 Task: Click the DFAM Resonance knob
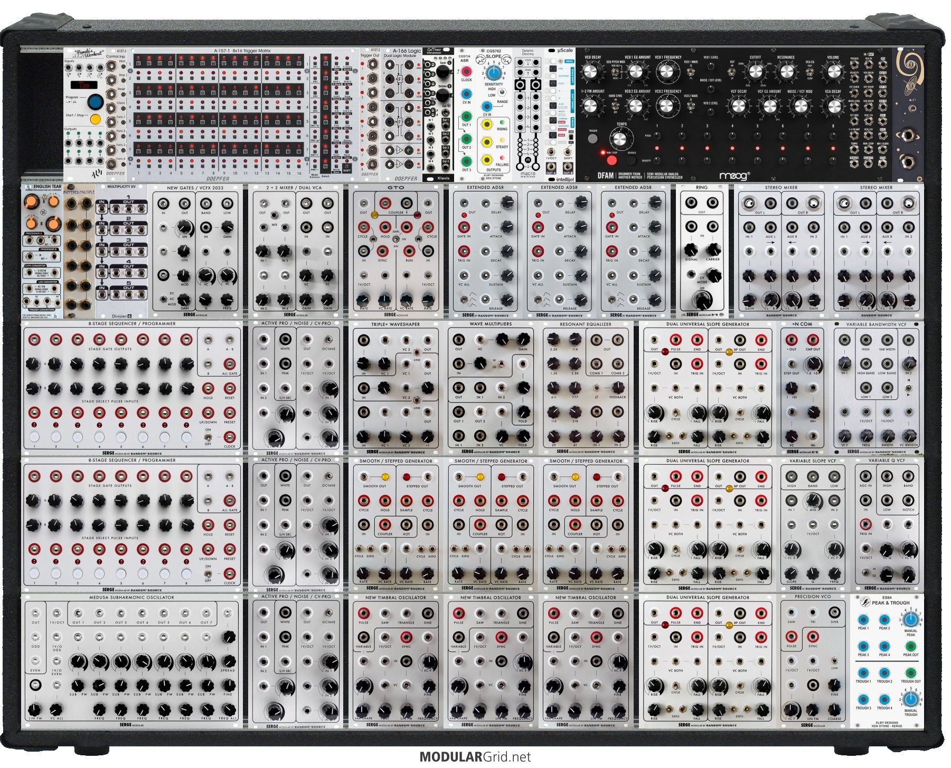(x=786, y=72)
